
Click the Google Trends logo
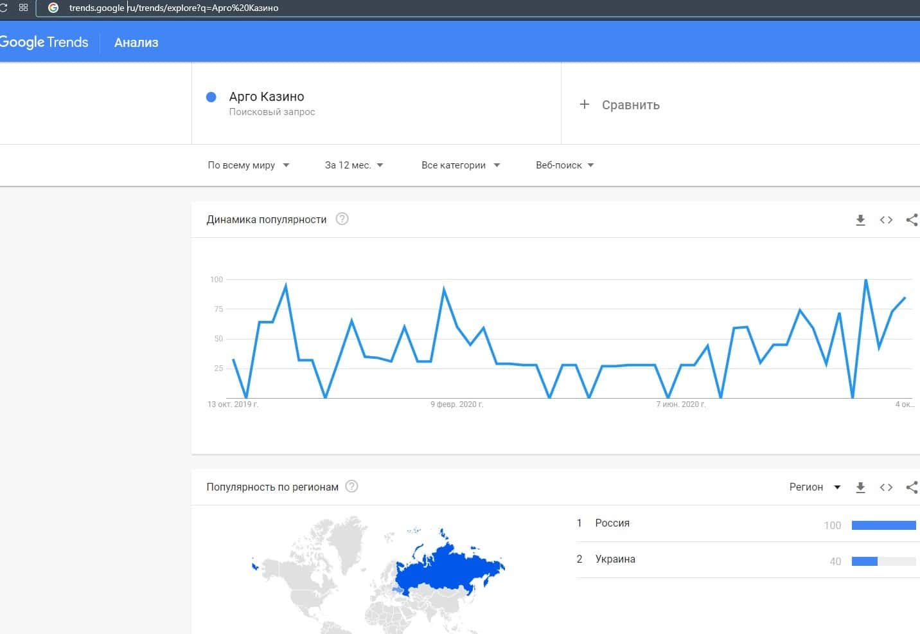coord(44,42)
